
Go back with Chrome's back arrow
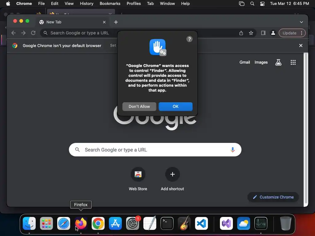(14, 33)
